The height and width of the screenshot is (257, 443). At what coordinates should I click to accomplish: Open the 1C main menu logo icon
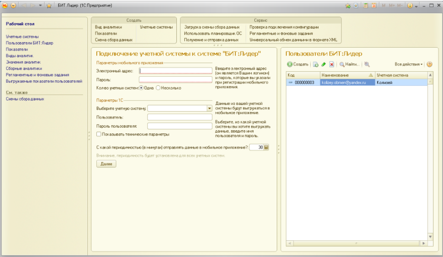click(x=5, y=5)
